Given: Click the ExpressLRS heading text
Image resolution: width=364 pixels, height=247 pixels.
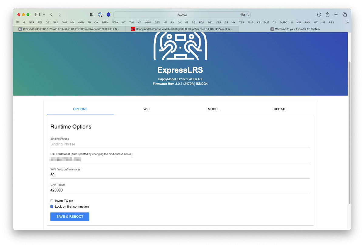Looking at the screenshot, I should point(180,70).
